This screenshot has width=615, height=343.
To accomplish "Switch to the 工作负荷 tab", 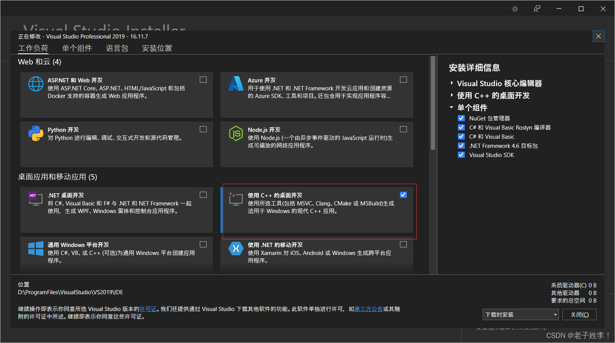I will pyautogui.click(x=33, y=48).
